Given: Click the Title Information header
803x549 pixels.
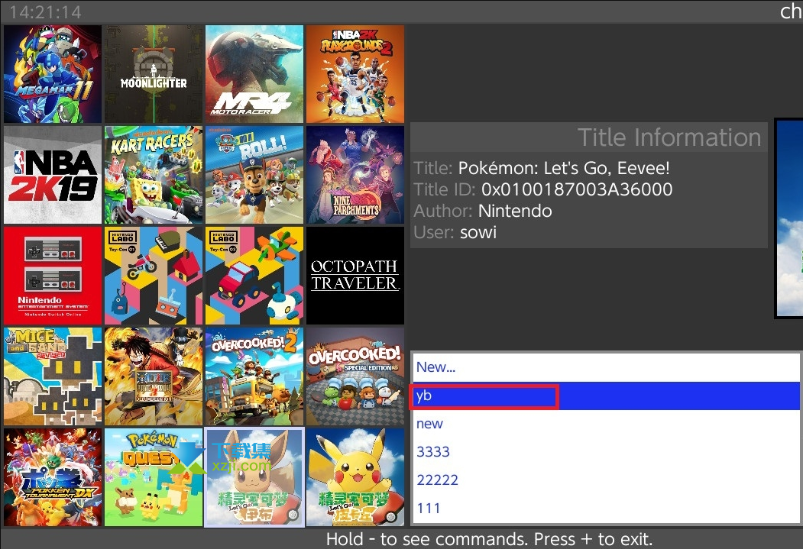Looking at the screenshot, I should tap(669, 137).
